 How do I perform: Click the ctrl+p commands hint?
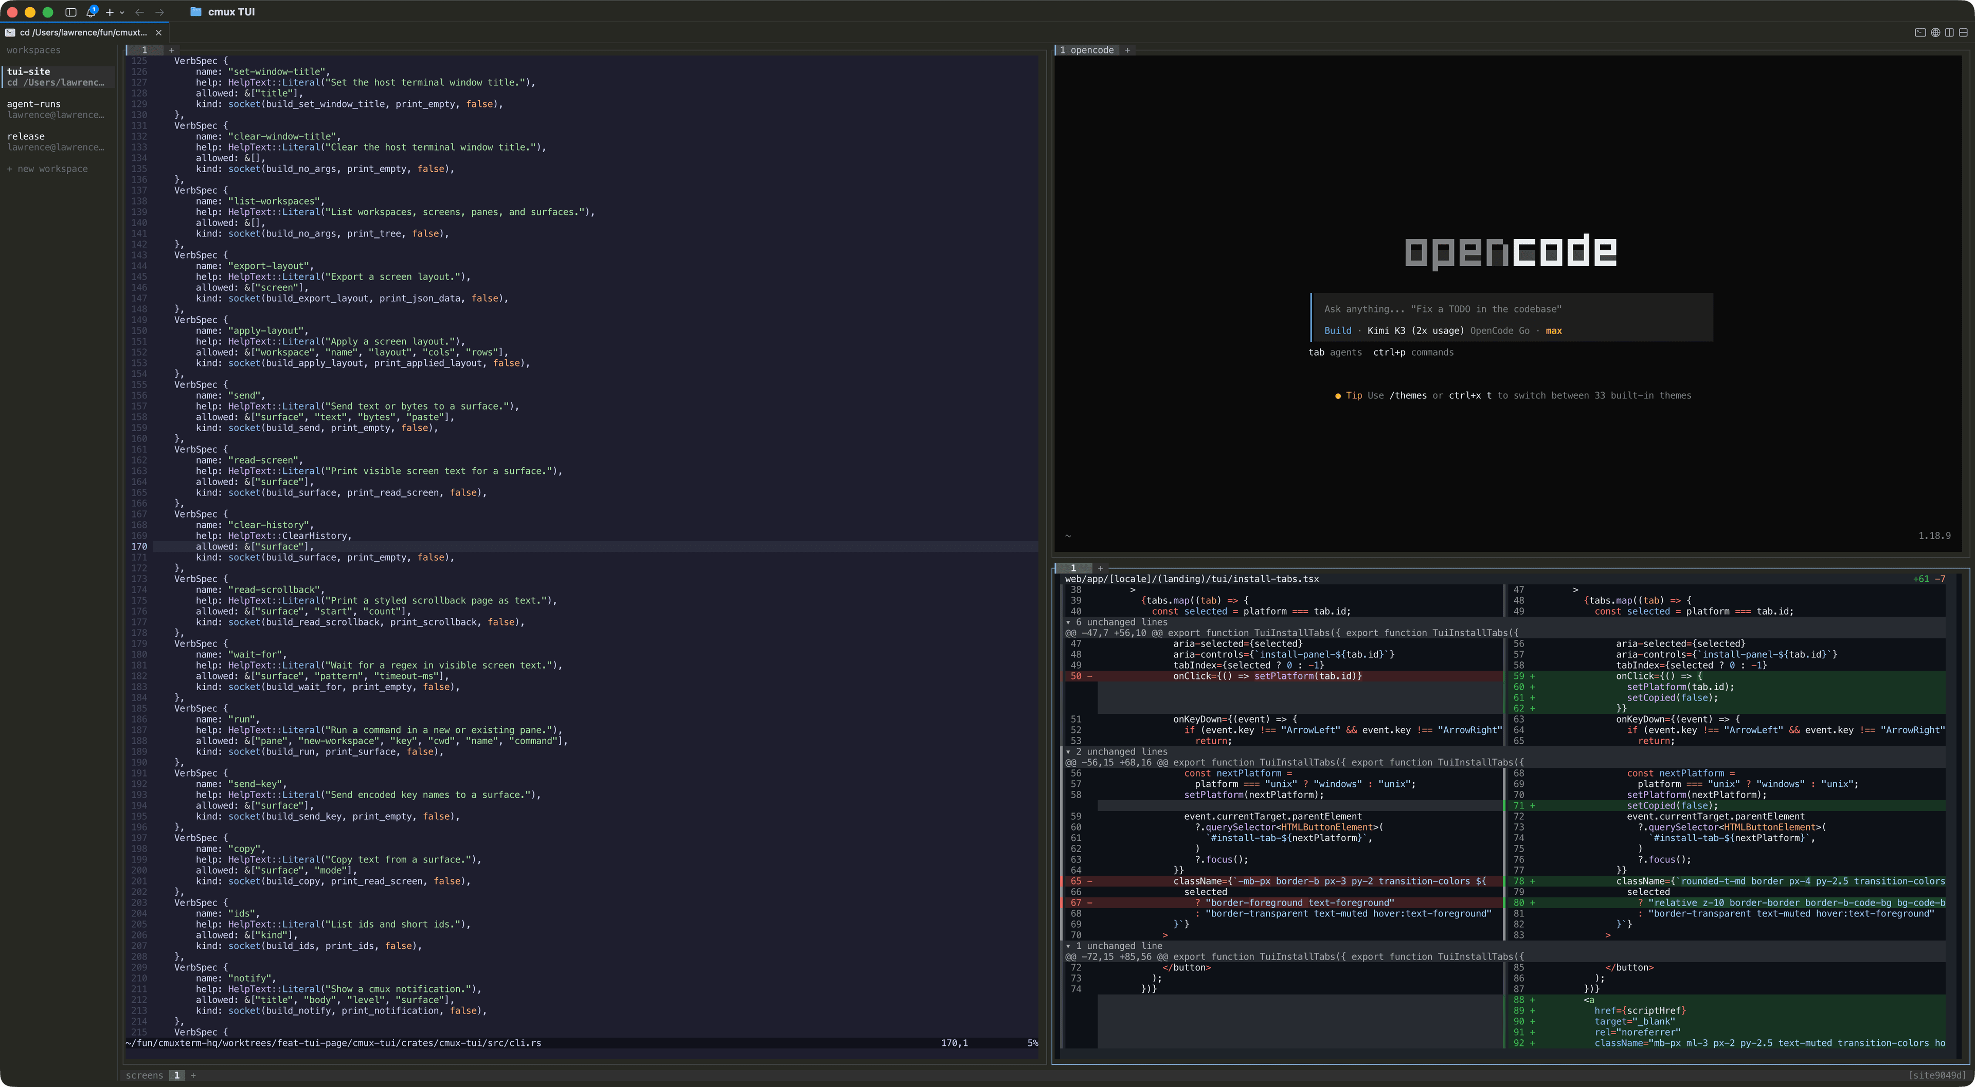(1413, 352)
